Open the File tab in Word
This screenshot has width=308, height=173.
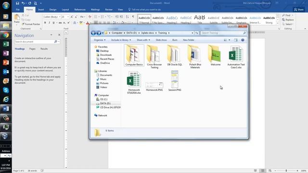18,10
